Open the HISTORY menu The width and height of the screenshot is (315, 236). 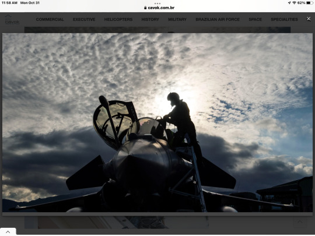click(x=150, y=19)
